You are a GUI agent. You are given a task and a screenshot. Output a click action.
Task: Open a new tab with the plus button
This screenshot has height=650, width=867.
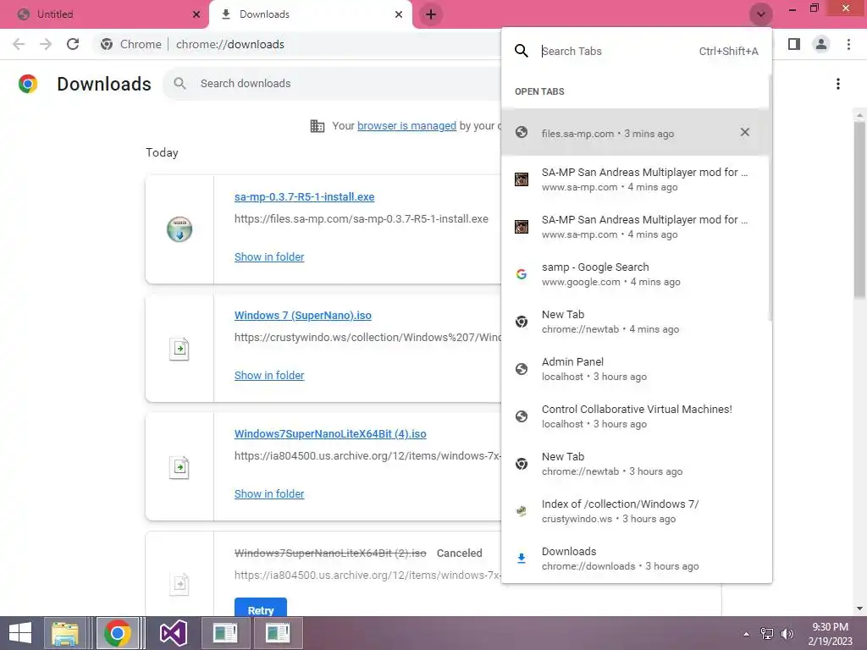431,14
